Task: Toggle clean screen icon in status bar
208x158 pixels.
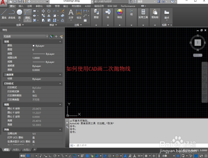Action: pos(201,156)
